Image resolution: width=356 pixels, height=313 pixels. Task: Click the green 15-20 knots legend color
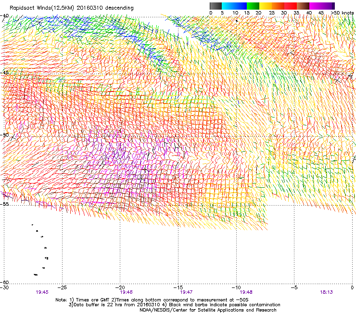(253, 6)
